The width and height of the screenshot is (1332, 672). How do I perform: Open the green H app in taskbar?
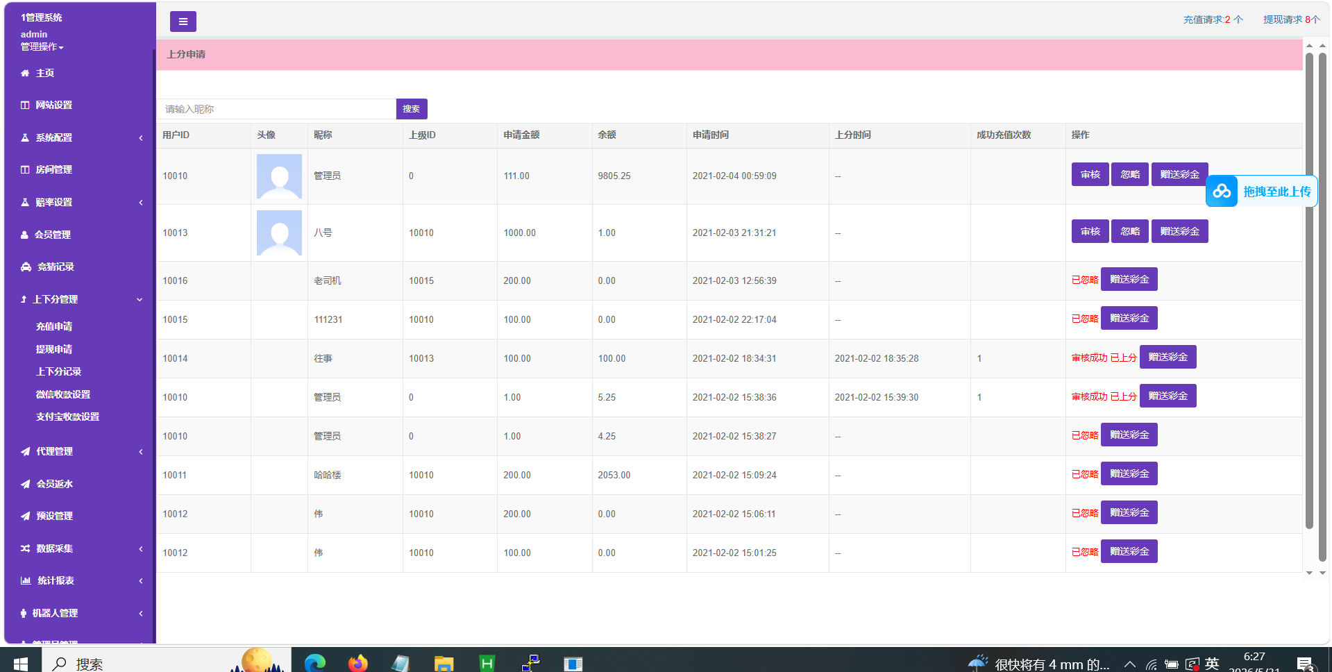[487, 664]
